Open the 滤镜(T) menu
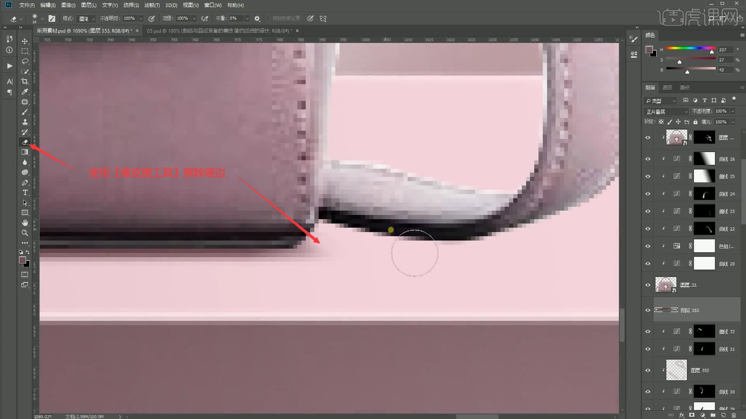The width and height of the screenshot is (746, 419). (152, 5)
